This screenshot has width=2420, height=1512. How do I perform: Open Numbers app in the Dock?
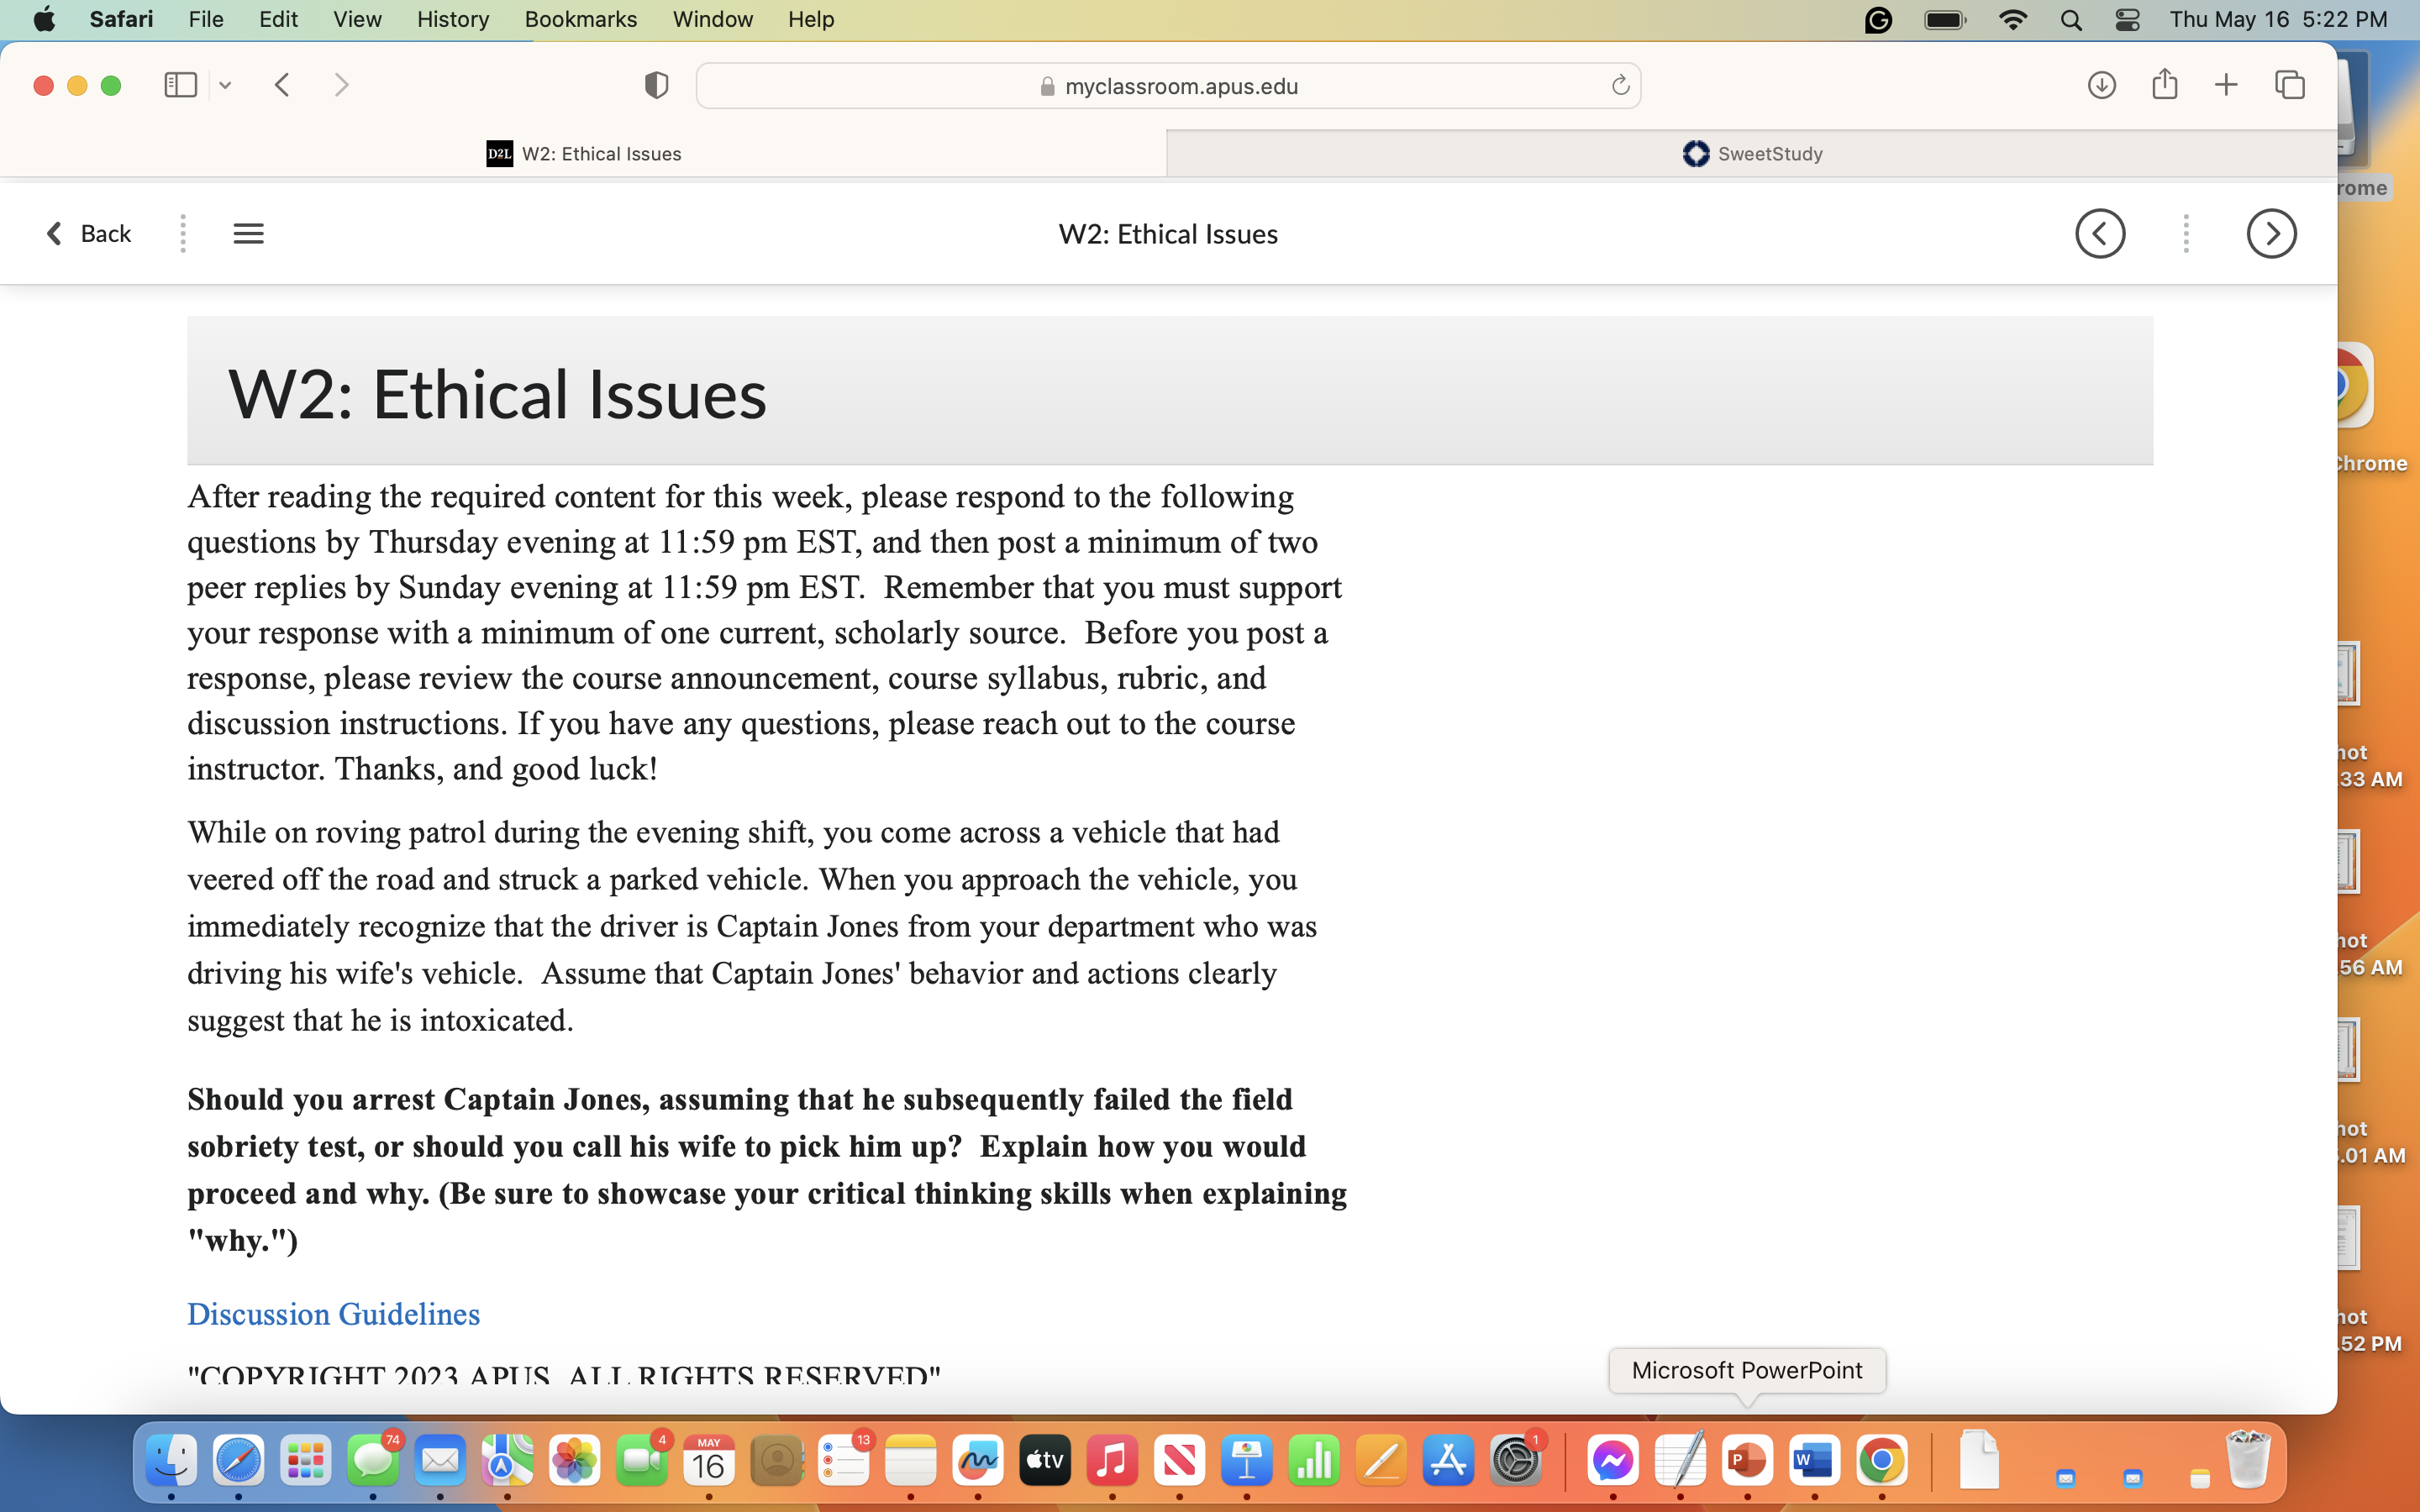pyautogui.click(x=1313, y=1461)
